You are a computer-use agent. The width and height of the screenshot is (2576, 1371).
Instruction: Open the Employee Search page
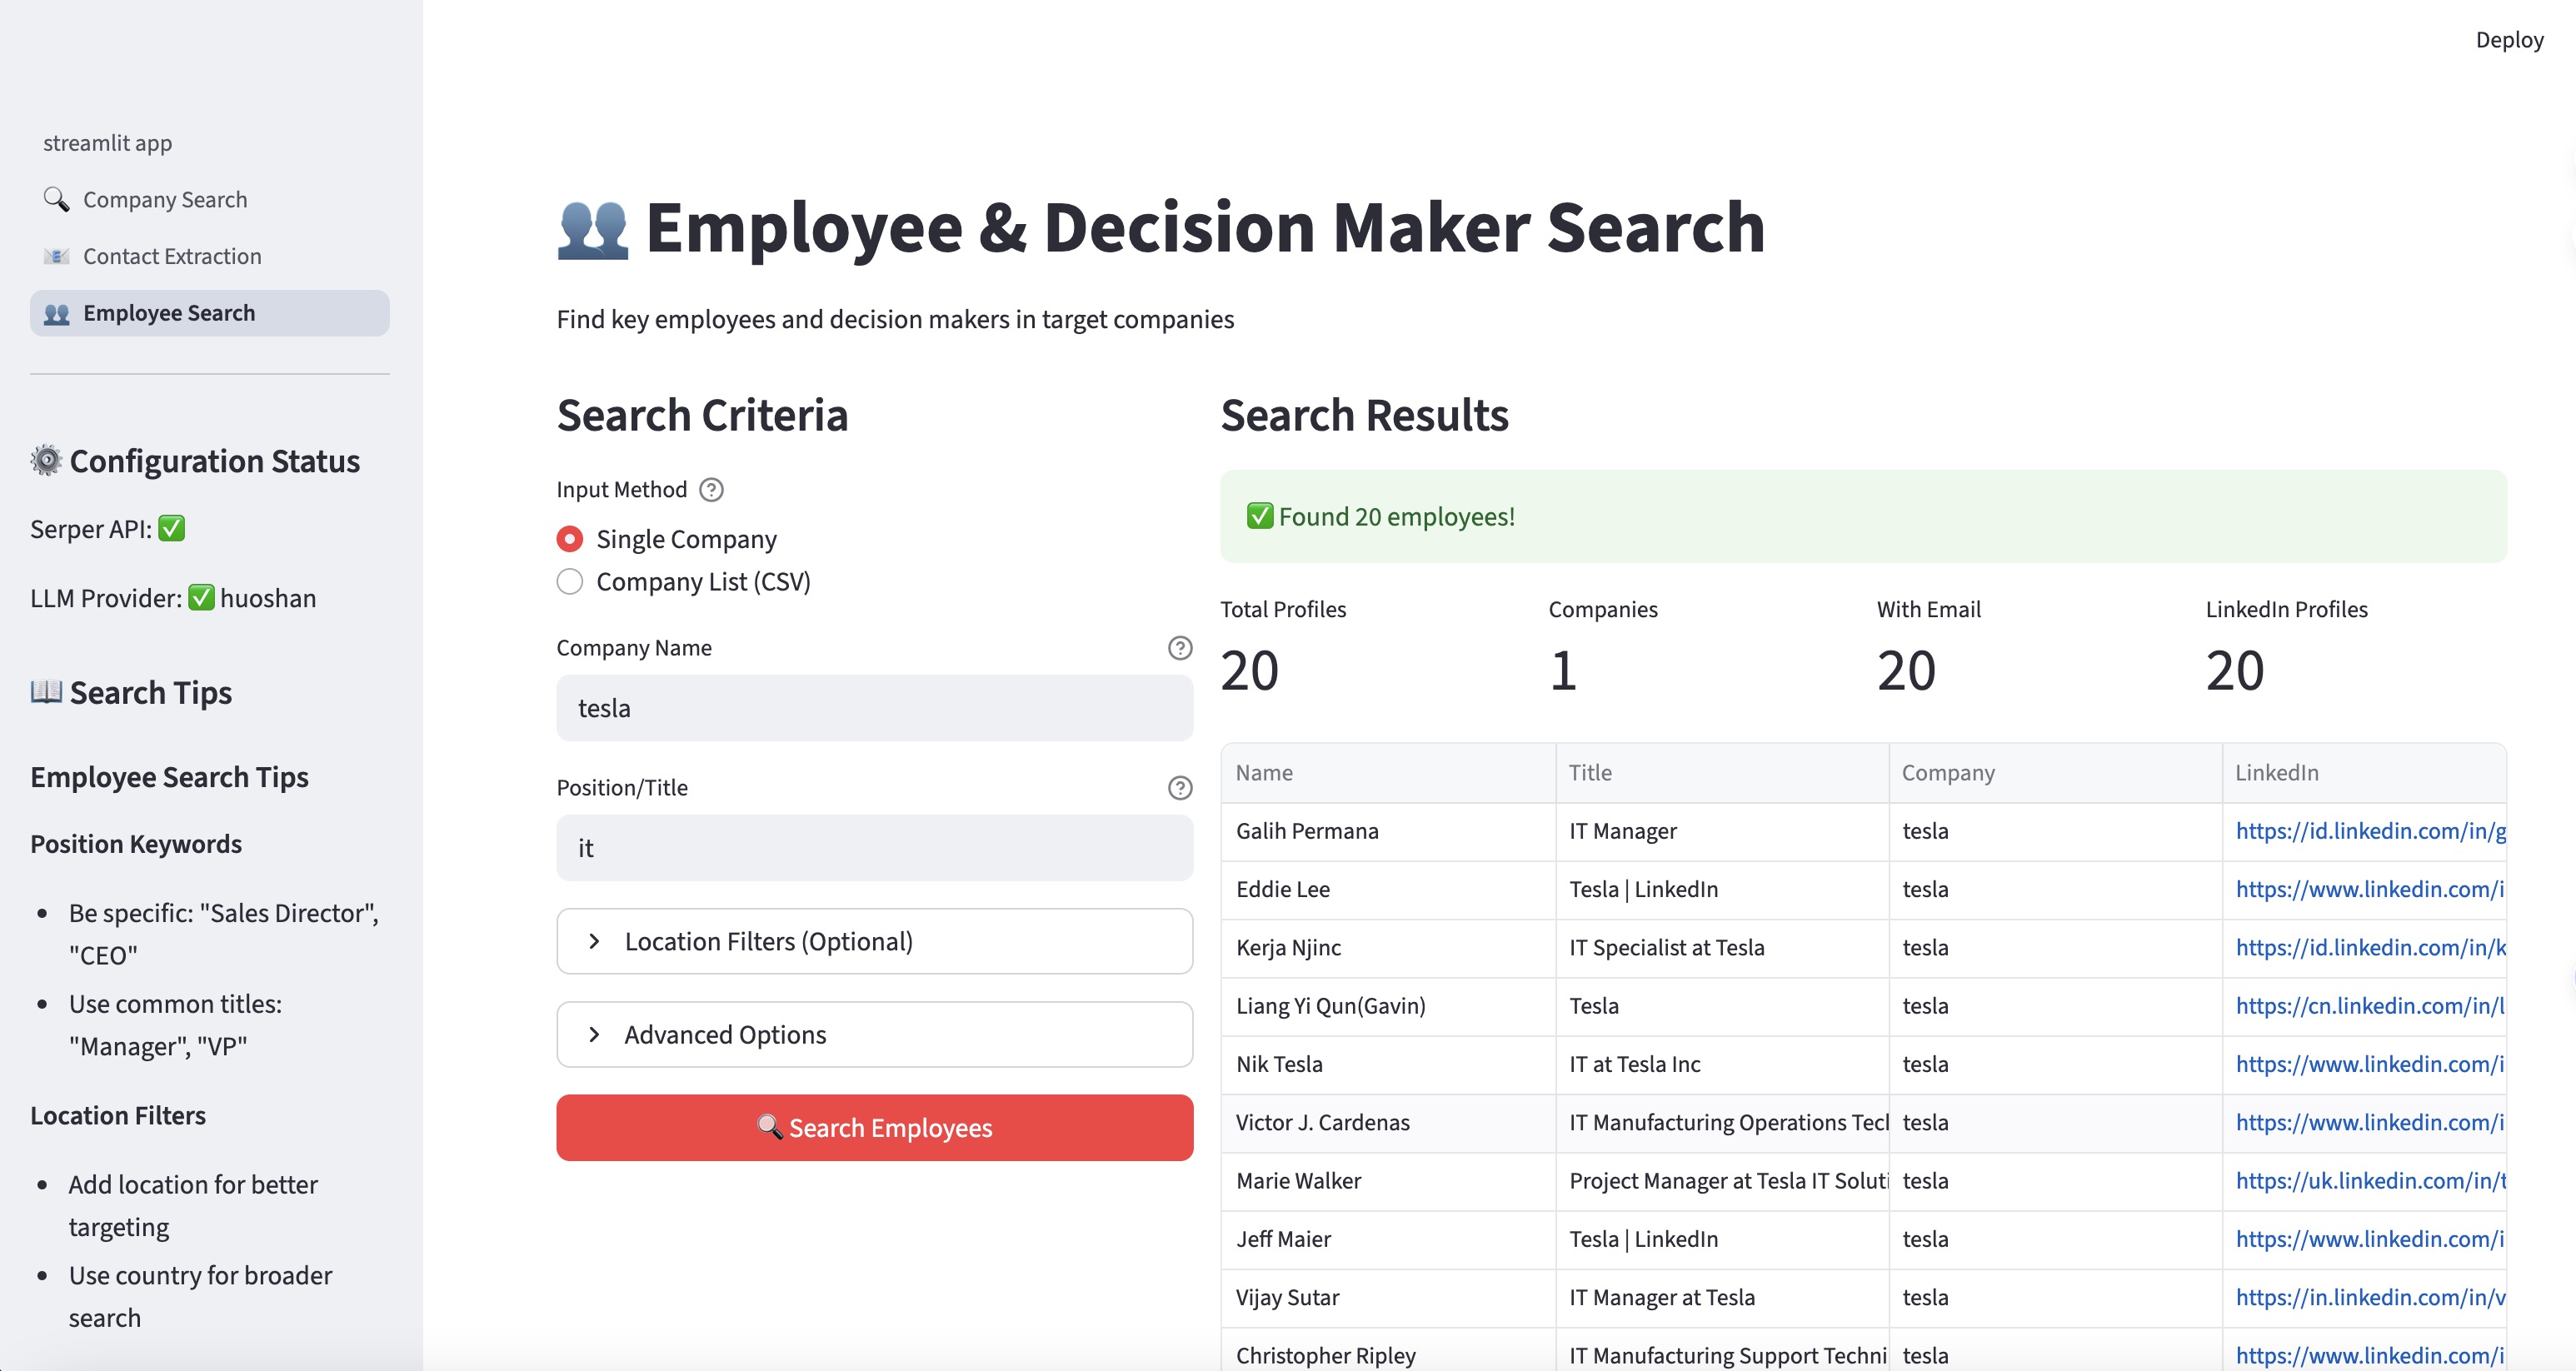(x=209, y=313)
